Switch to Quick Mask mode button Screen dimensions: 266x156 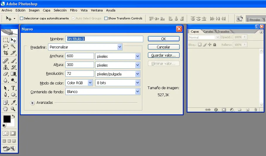pos(13,133)
